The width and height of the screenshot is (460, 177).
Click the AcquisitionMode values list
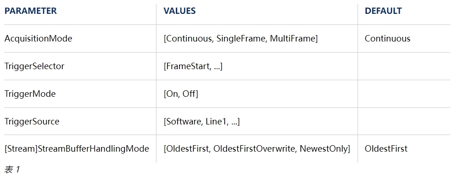click(240, 39)
